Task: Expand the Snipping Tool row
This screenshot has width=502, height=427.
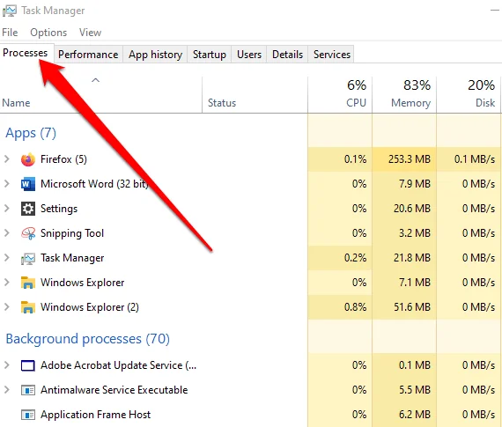Action: coord(7,233)
